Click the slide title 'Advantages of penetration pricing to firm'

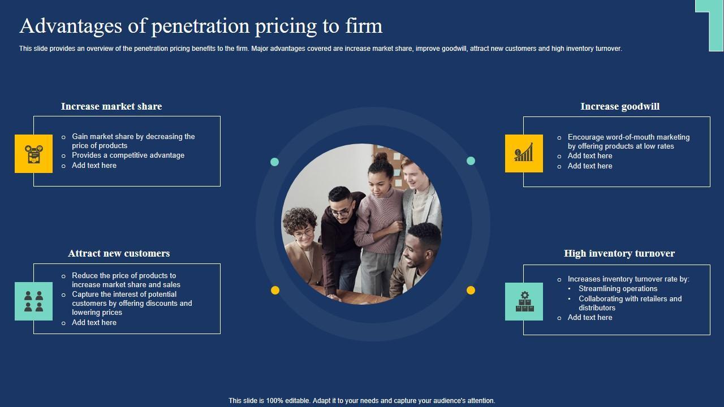[201, 26]
